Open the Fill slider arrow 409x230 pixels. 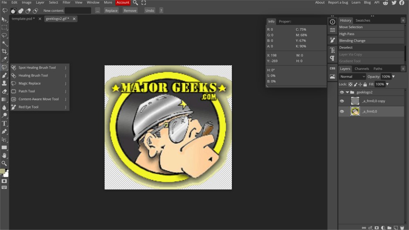point(387,84)
